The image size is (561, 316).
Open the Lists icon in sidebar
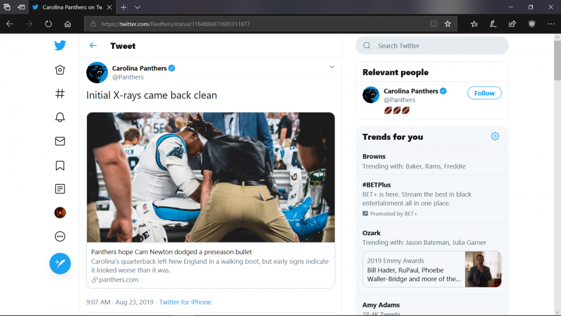point(60,189)
